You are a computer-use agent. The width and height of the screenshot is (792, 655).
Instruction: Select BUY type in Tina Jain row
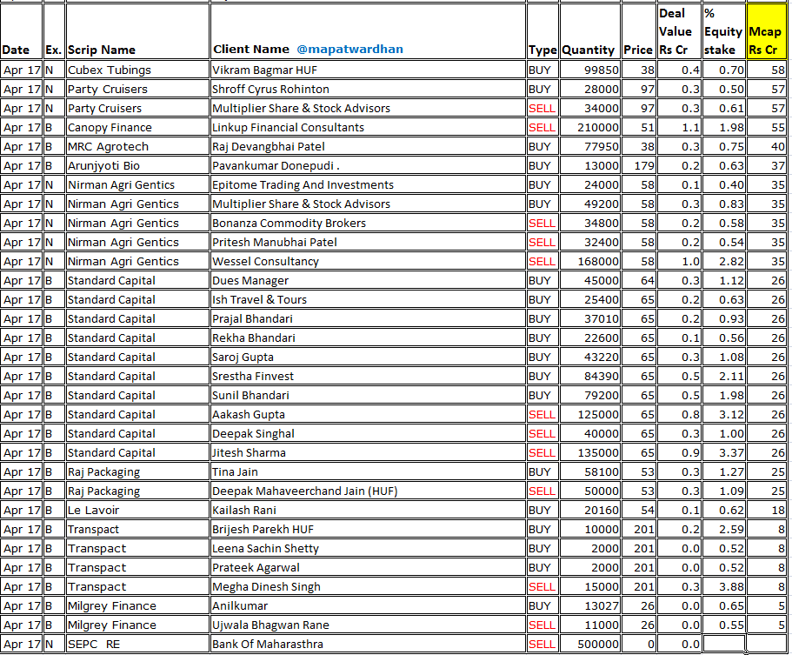click(542, 472)
